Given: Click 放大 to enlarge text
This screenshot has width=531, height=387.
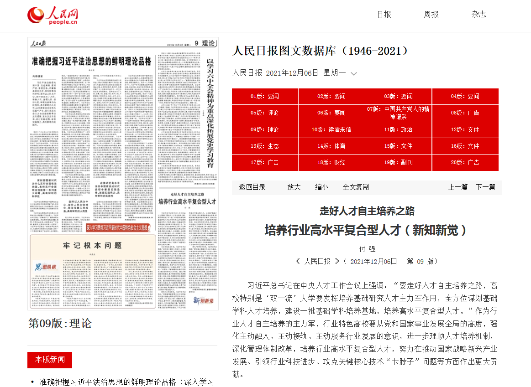Looking at the screenshot, I should [294, 187].
